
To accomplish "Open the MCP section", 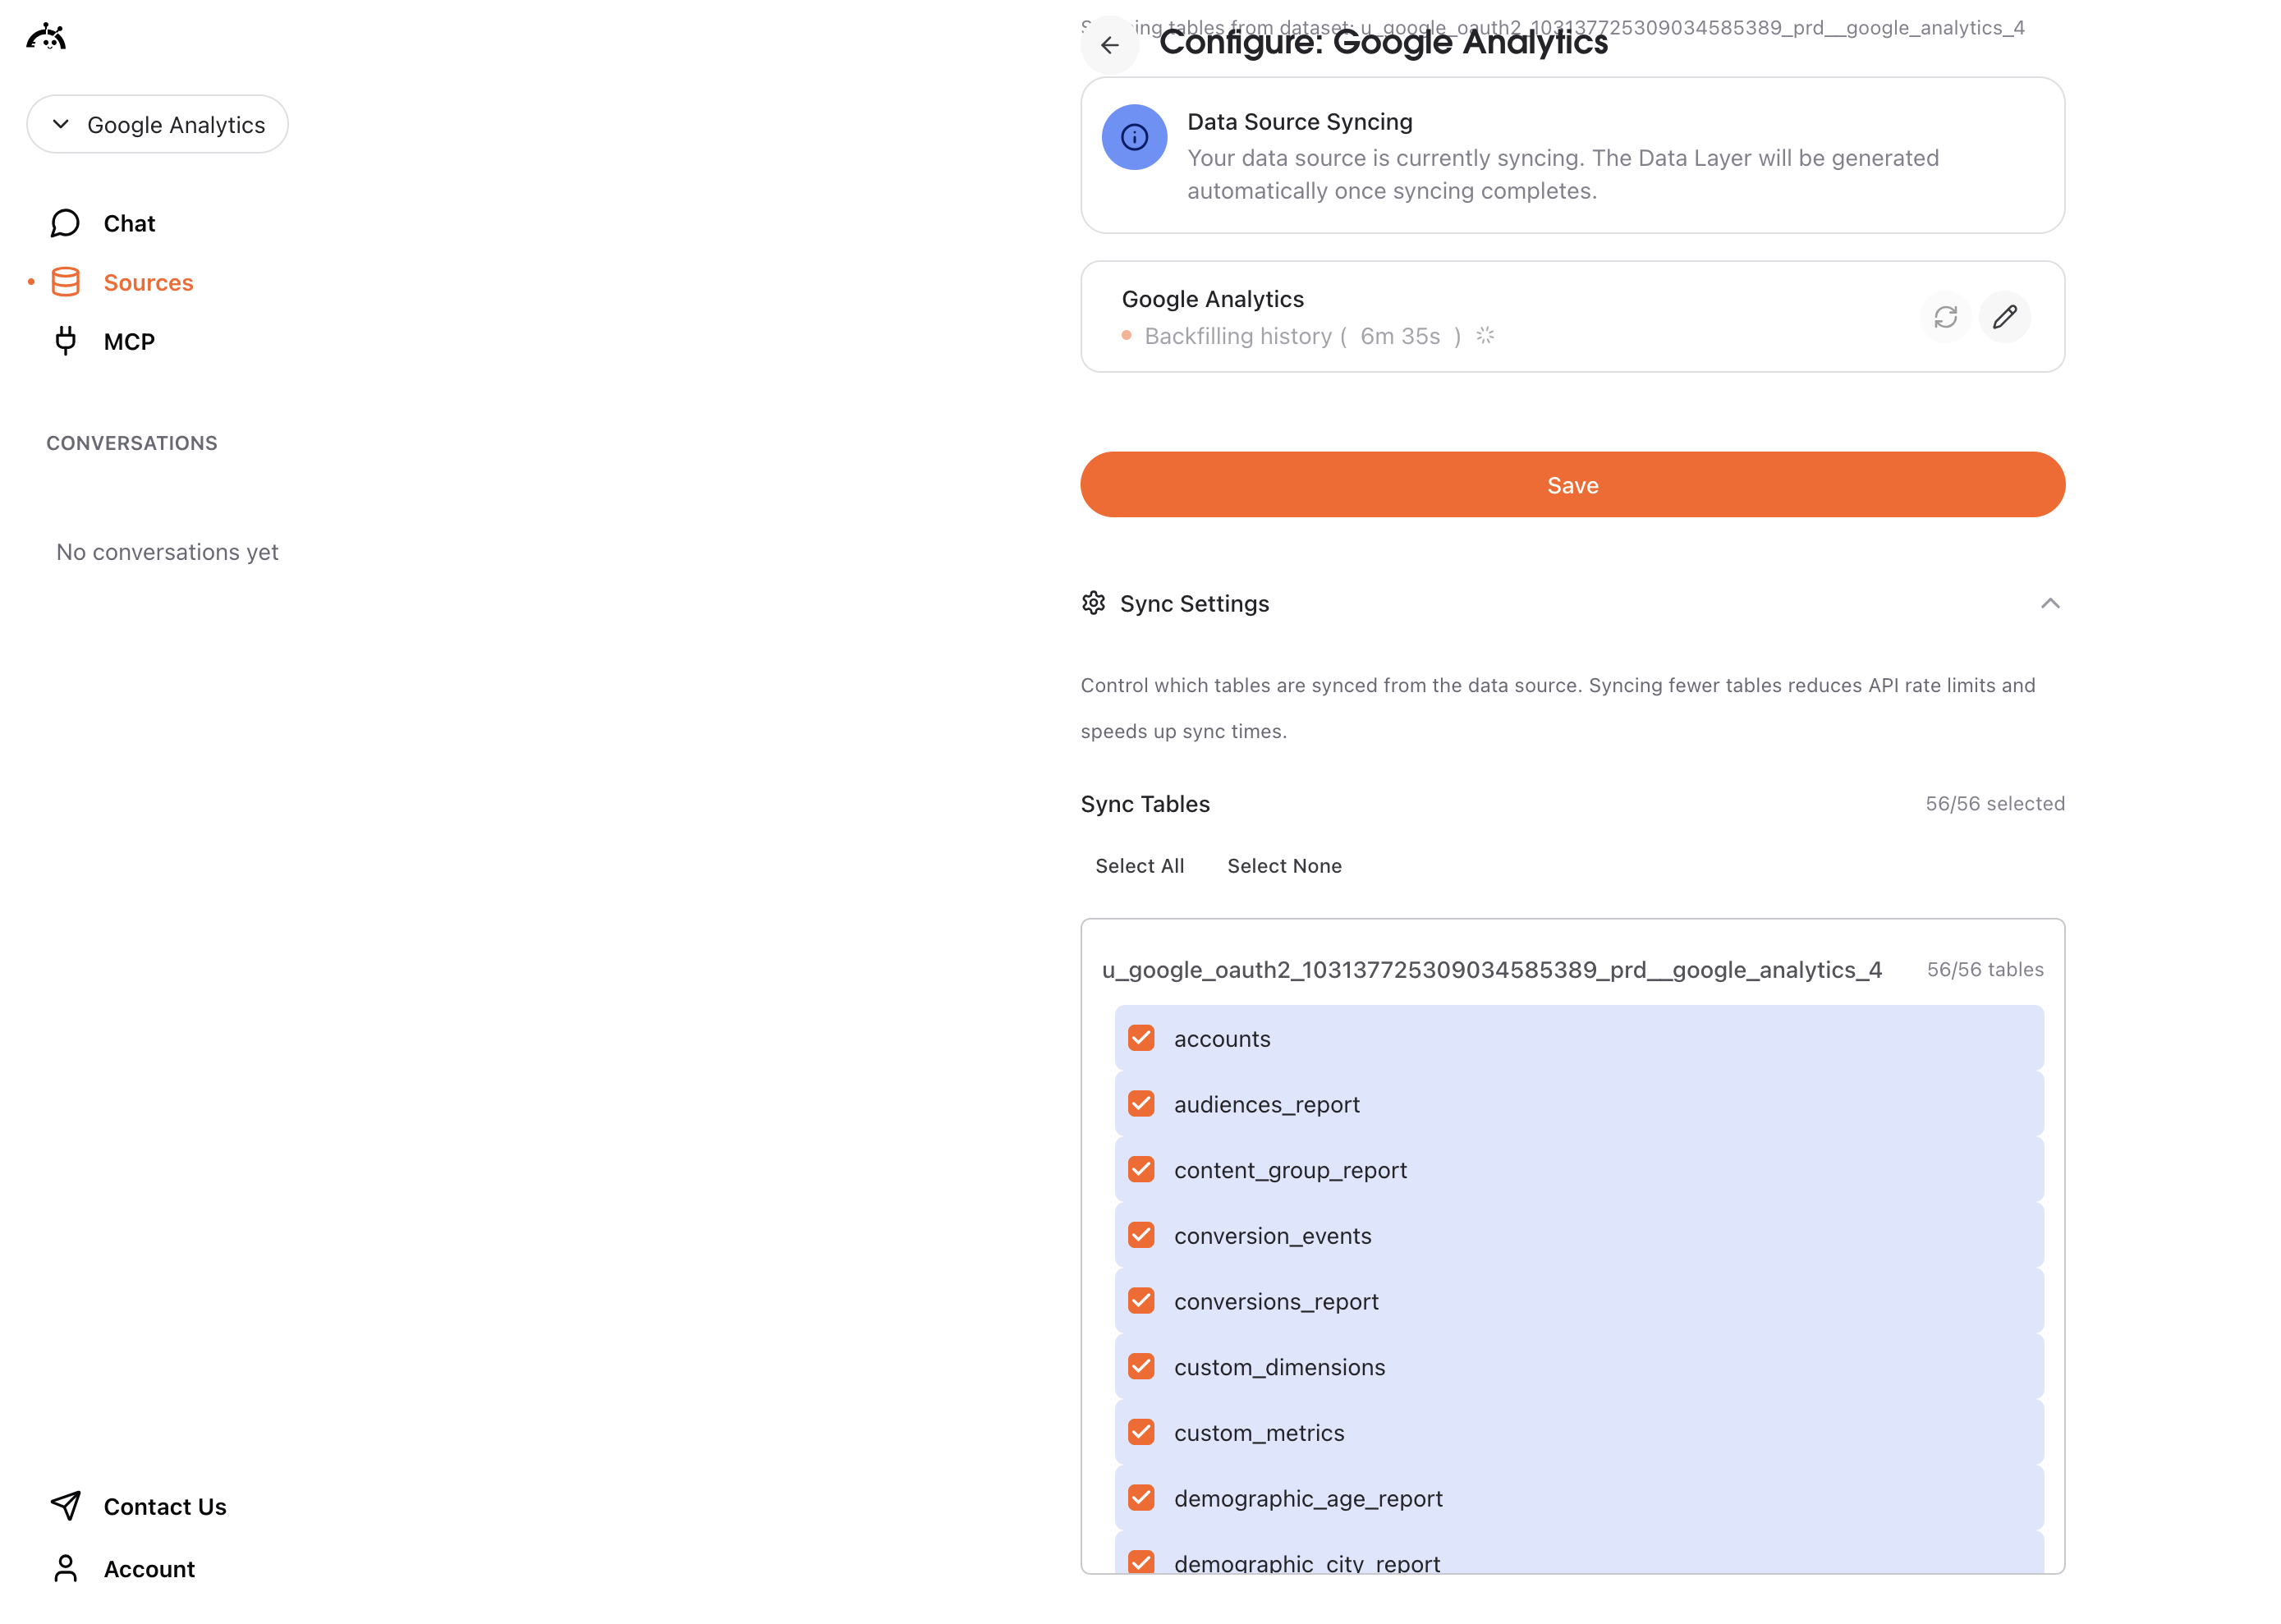I will pos(128,341).
